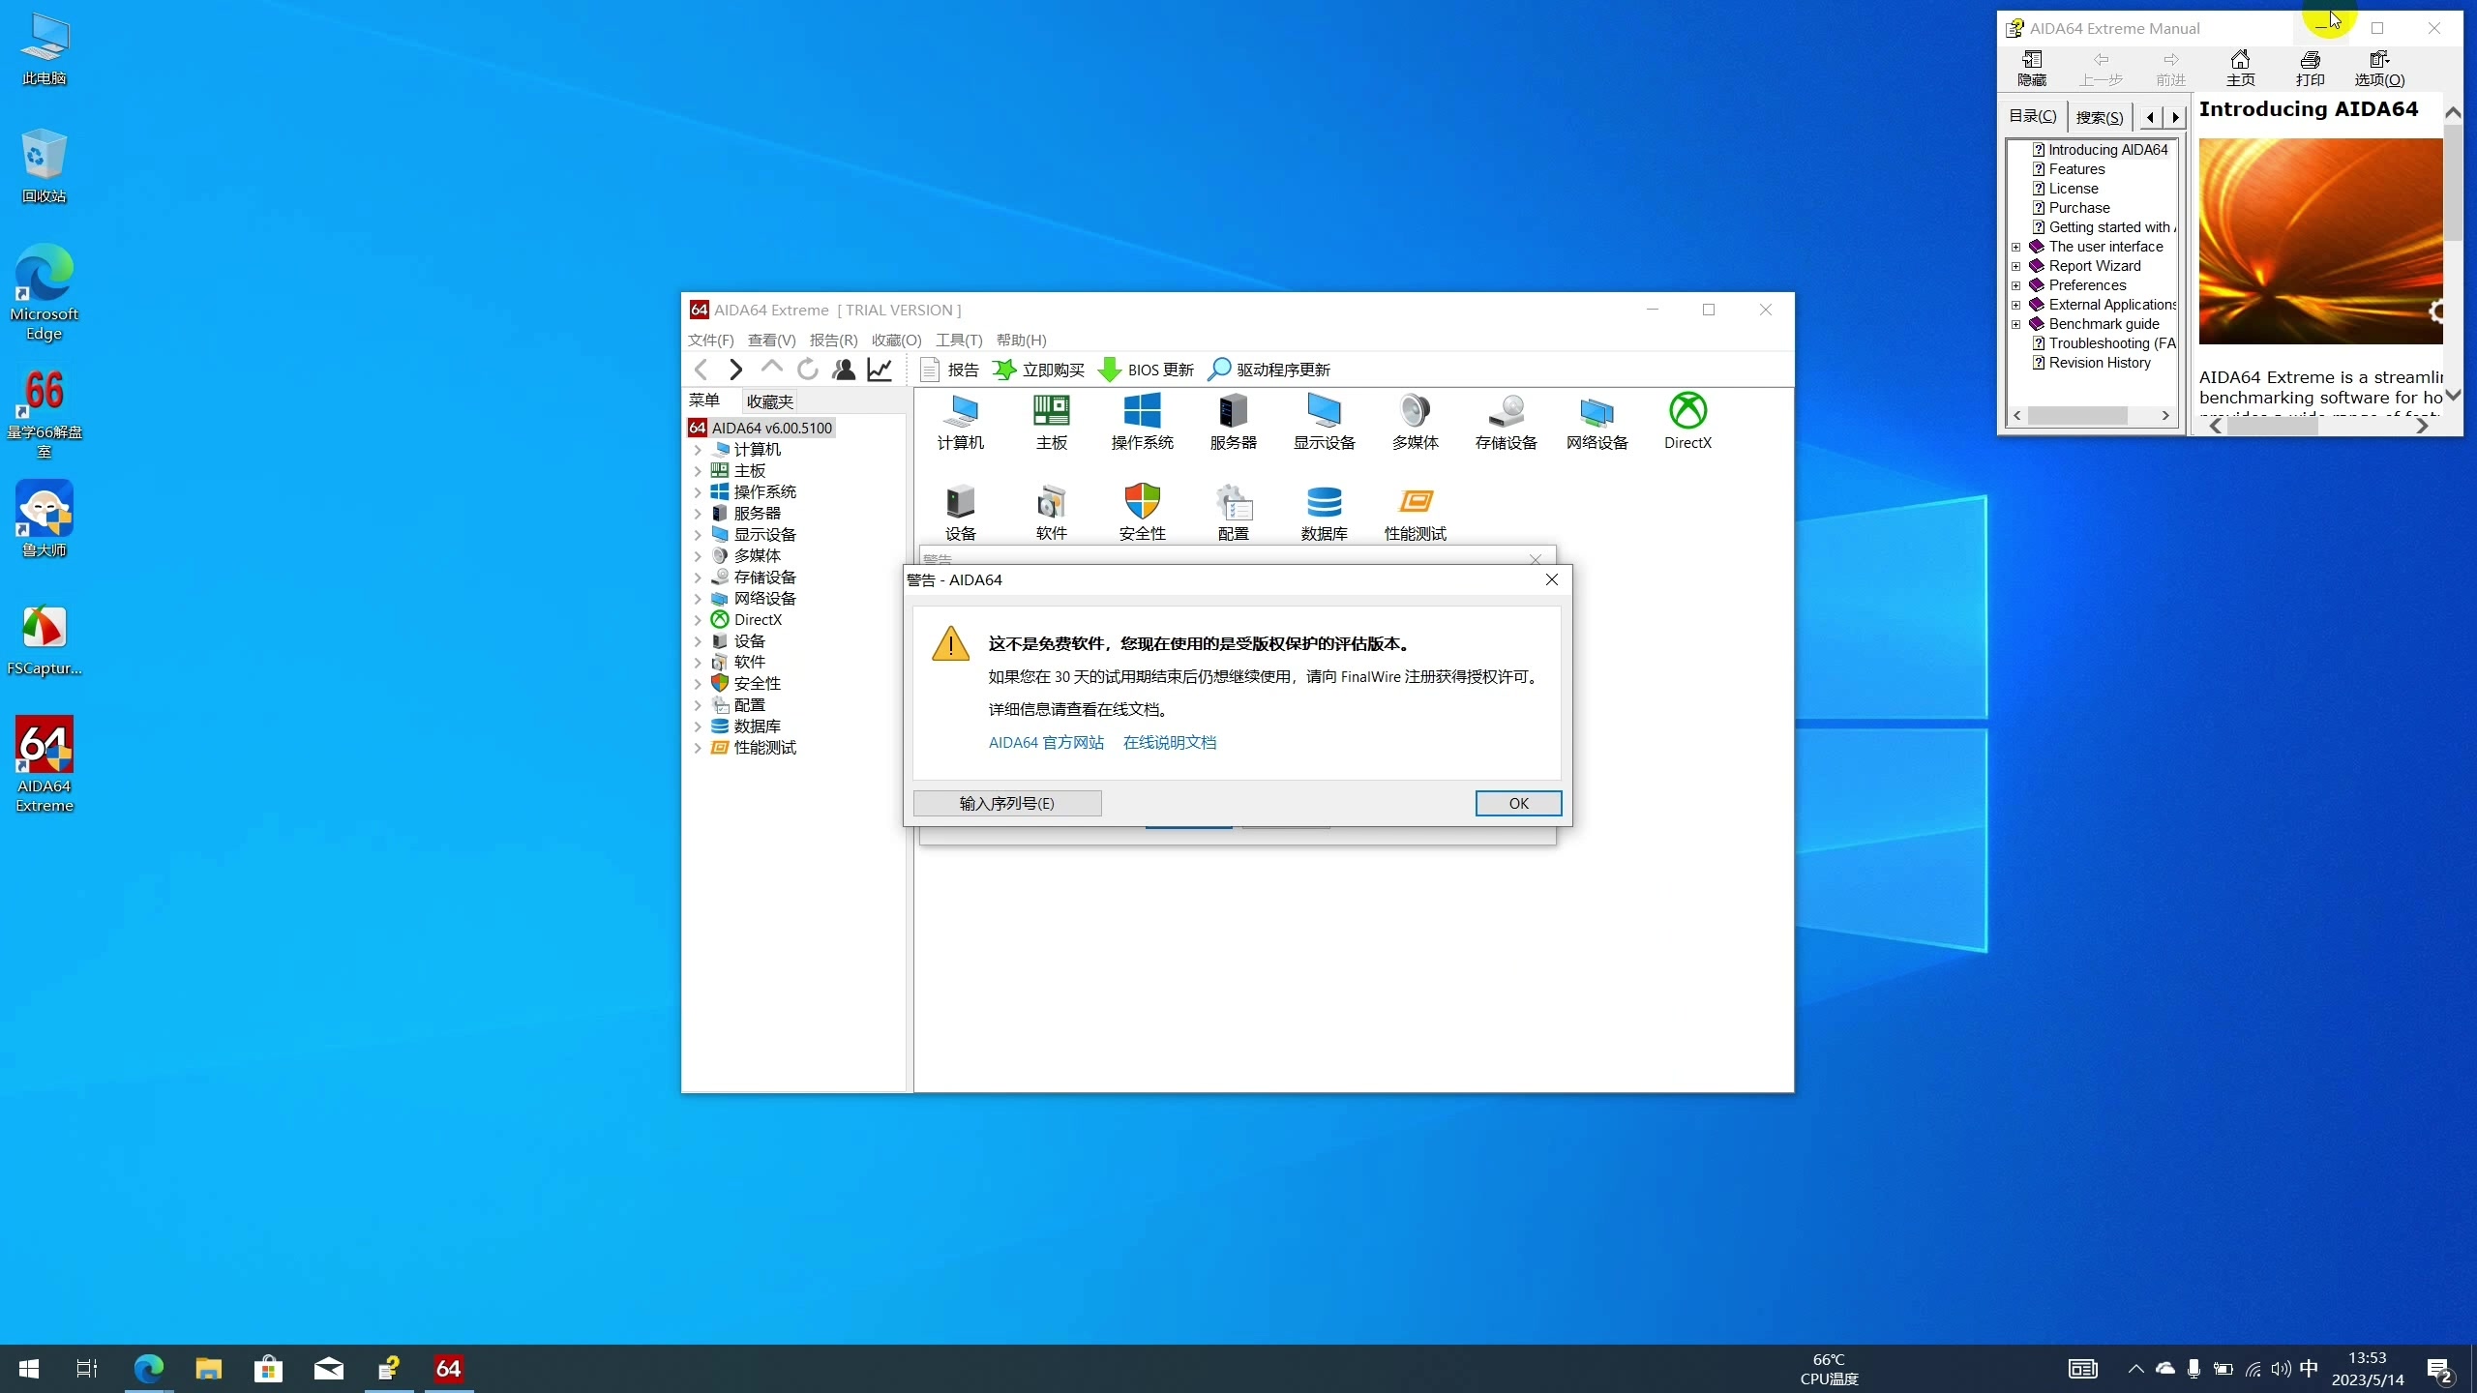The image size is (2477, 1393).
Task: Expand the 主板 tree node
Action: click(698, 471)
